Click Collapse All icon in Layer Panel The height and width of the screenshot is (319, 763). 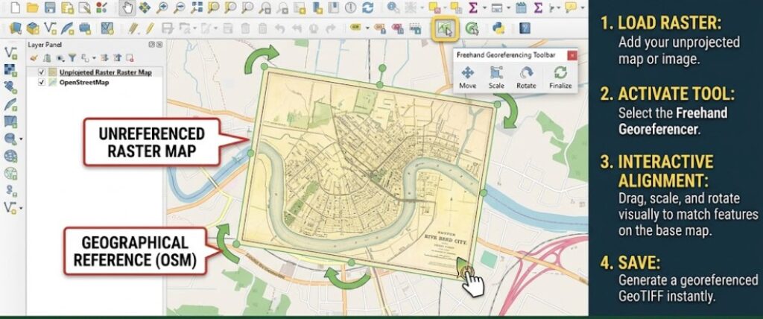[117, 58]
